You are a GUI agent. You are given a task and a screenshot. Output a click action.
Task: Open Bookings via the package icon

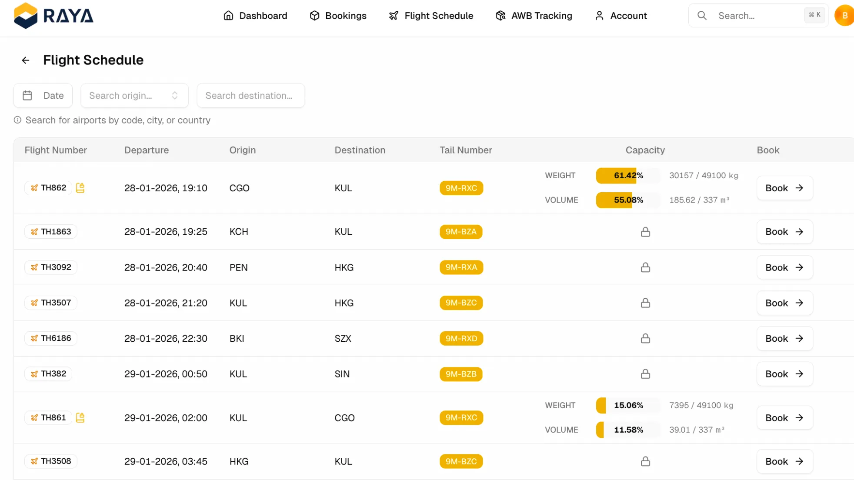(x=314, y=15)
